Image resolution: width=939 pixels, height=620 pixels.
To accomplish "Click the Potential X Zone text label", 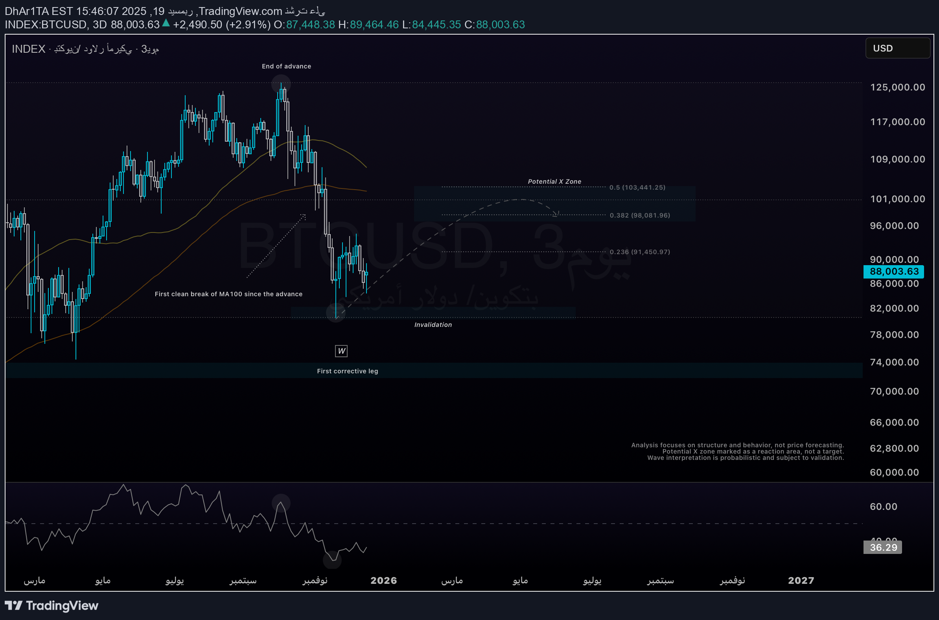I will point(554,181).
